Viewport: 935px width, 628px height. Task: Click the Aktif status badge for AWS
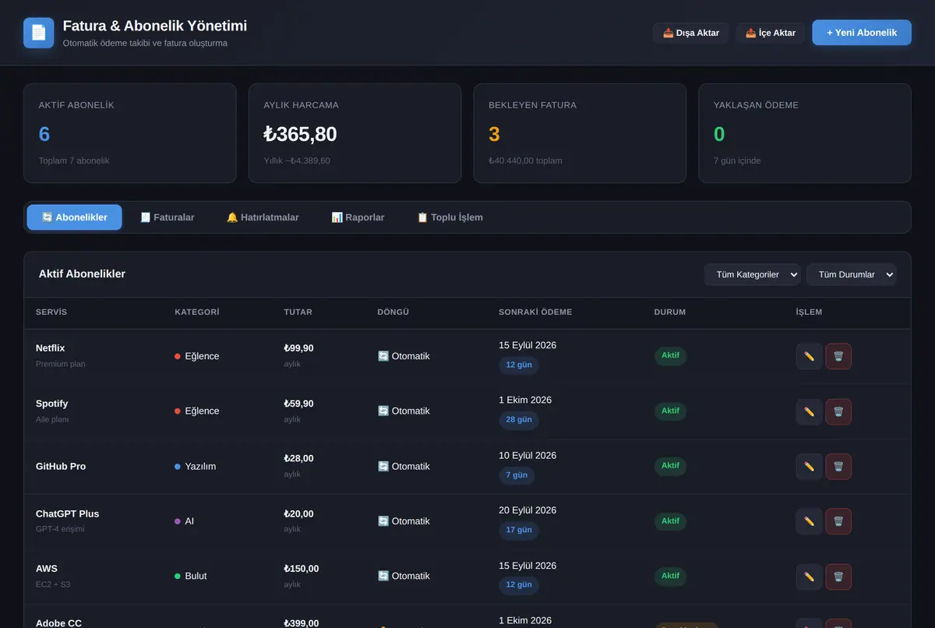(670, 576)
